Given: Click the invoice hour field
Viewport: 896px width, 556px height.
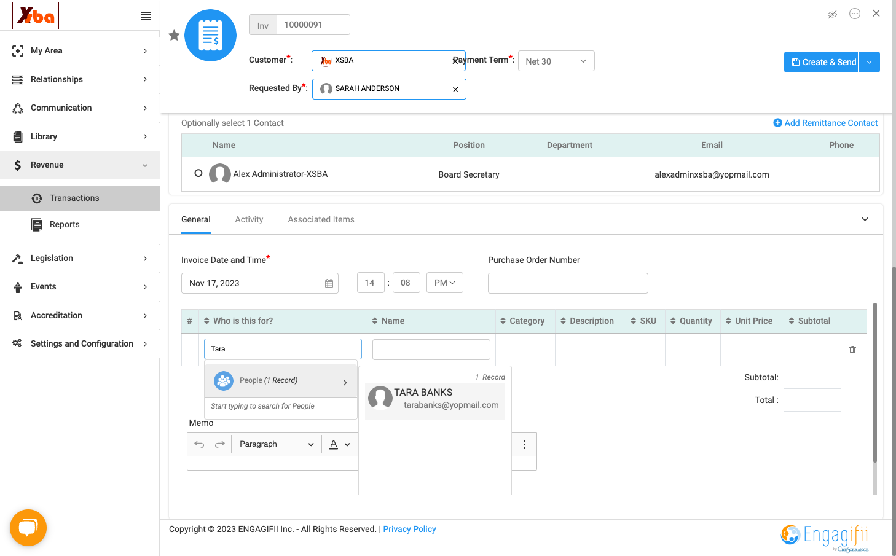Looking at the screenshot, I should pos(371,283).
